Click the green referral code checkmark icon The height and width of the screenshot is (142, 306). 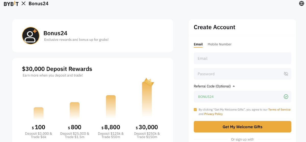click(286, 97)
